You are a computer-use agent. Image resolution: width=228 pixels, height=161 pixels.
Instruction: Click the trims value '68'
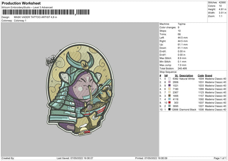pyautogui.click(x=179, y=34)
